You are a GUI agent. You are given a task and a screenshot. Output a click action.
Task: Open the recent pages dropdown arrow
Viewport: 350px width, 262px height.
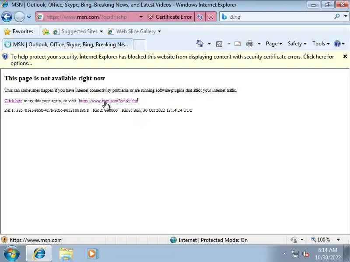[29, 17]
